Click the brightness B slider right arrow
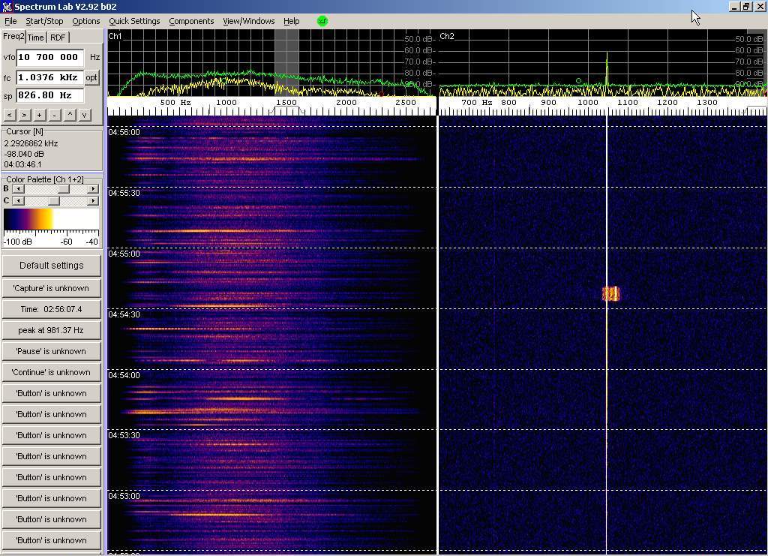The height and width of the screenshot is (556, 768). 93,189
